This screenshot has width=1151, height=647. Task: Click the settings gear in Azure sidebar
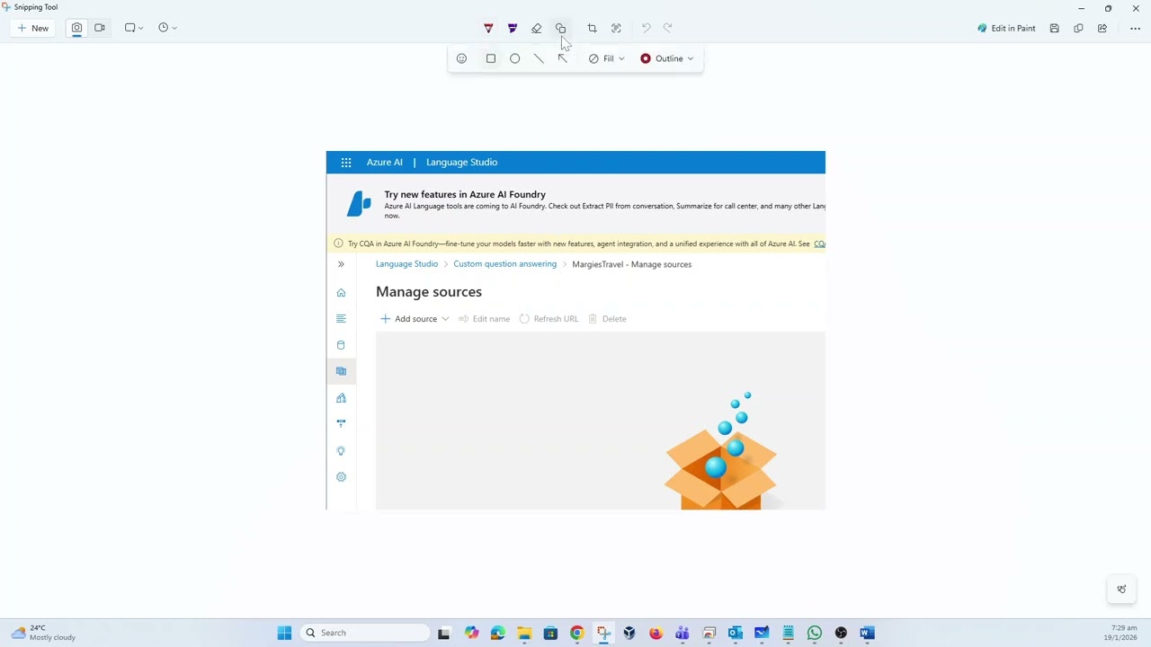pos(341,477)
